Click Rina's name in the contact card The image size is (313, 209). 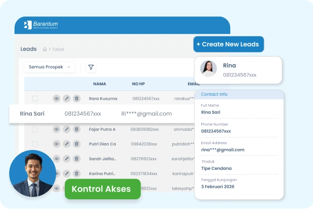click(230, 65)
